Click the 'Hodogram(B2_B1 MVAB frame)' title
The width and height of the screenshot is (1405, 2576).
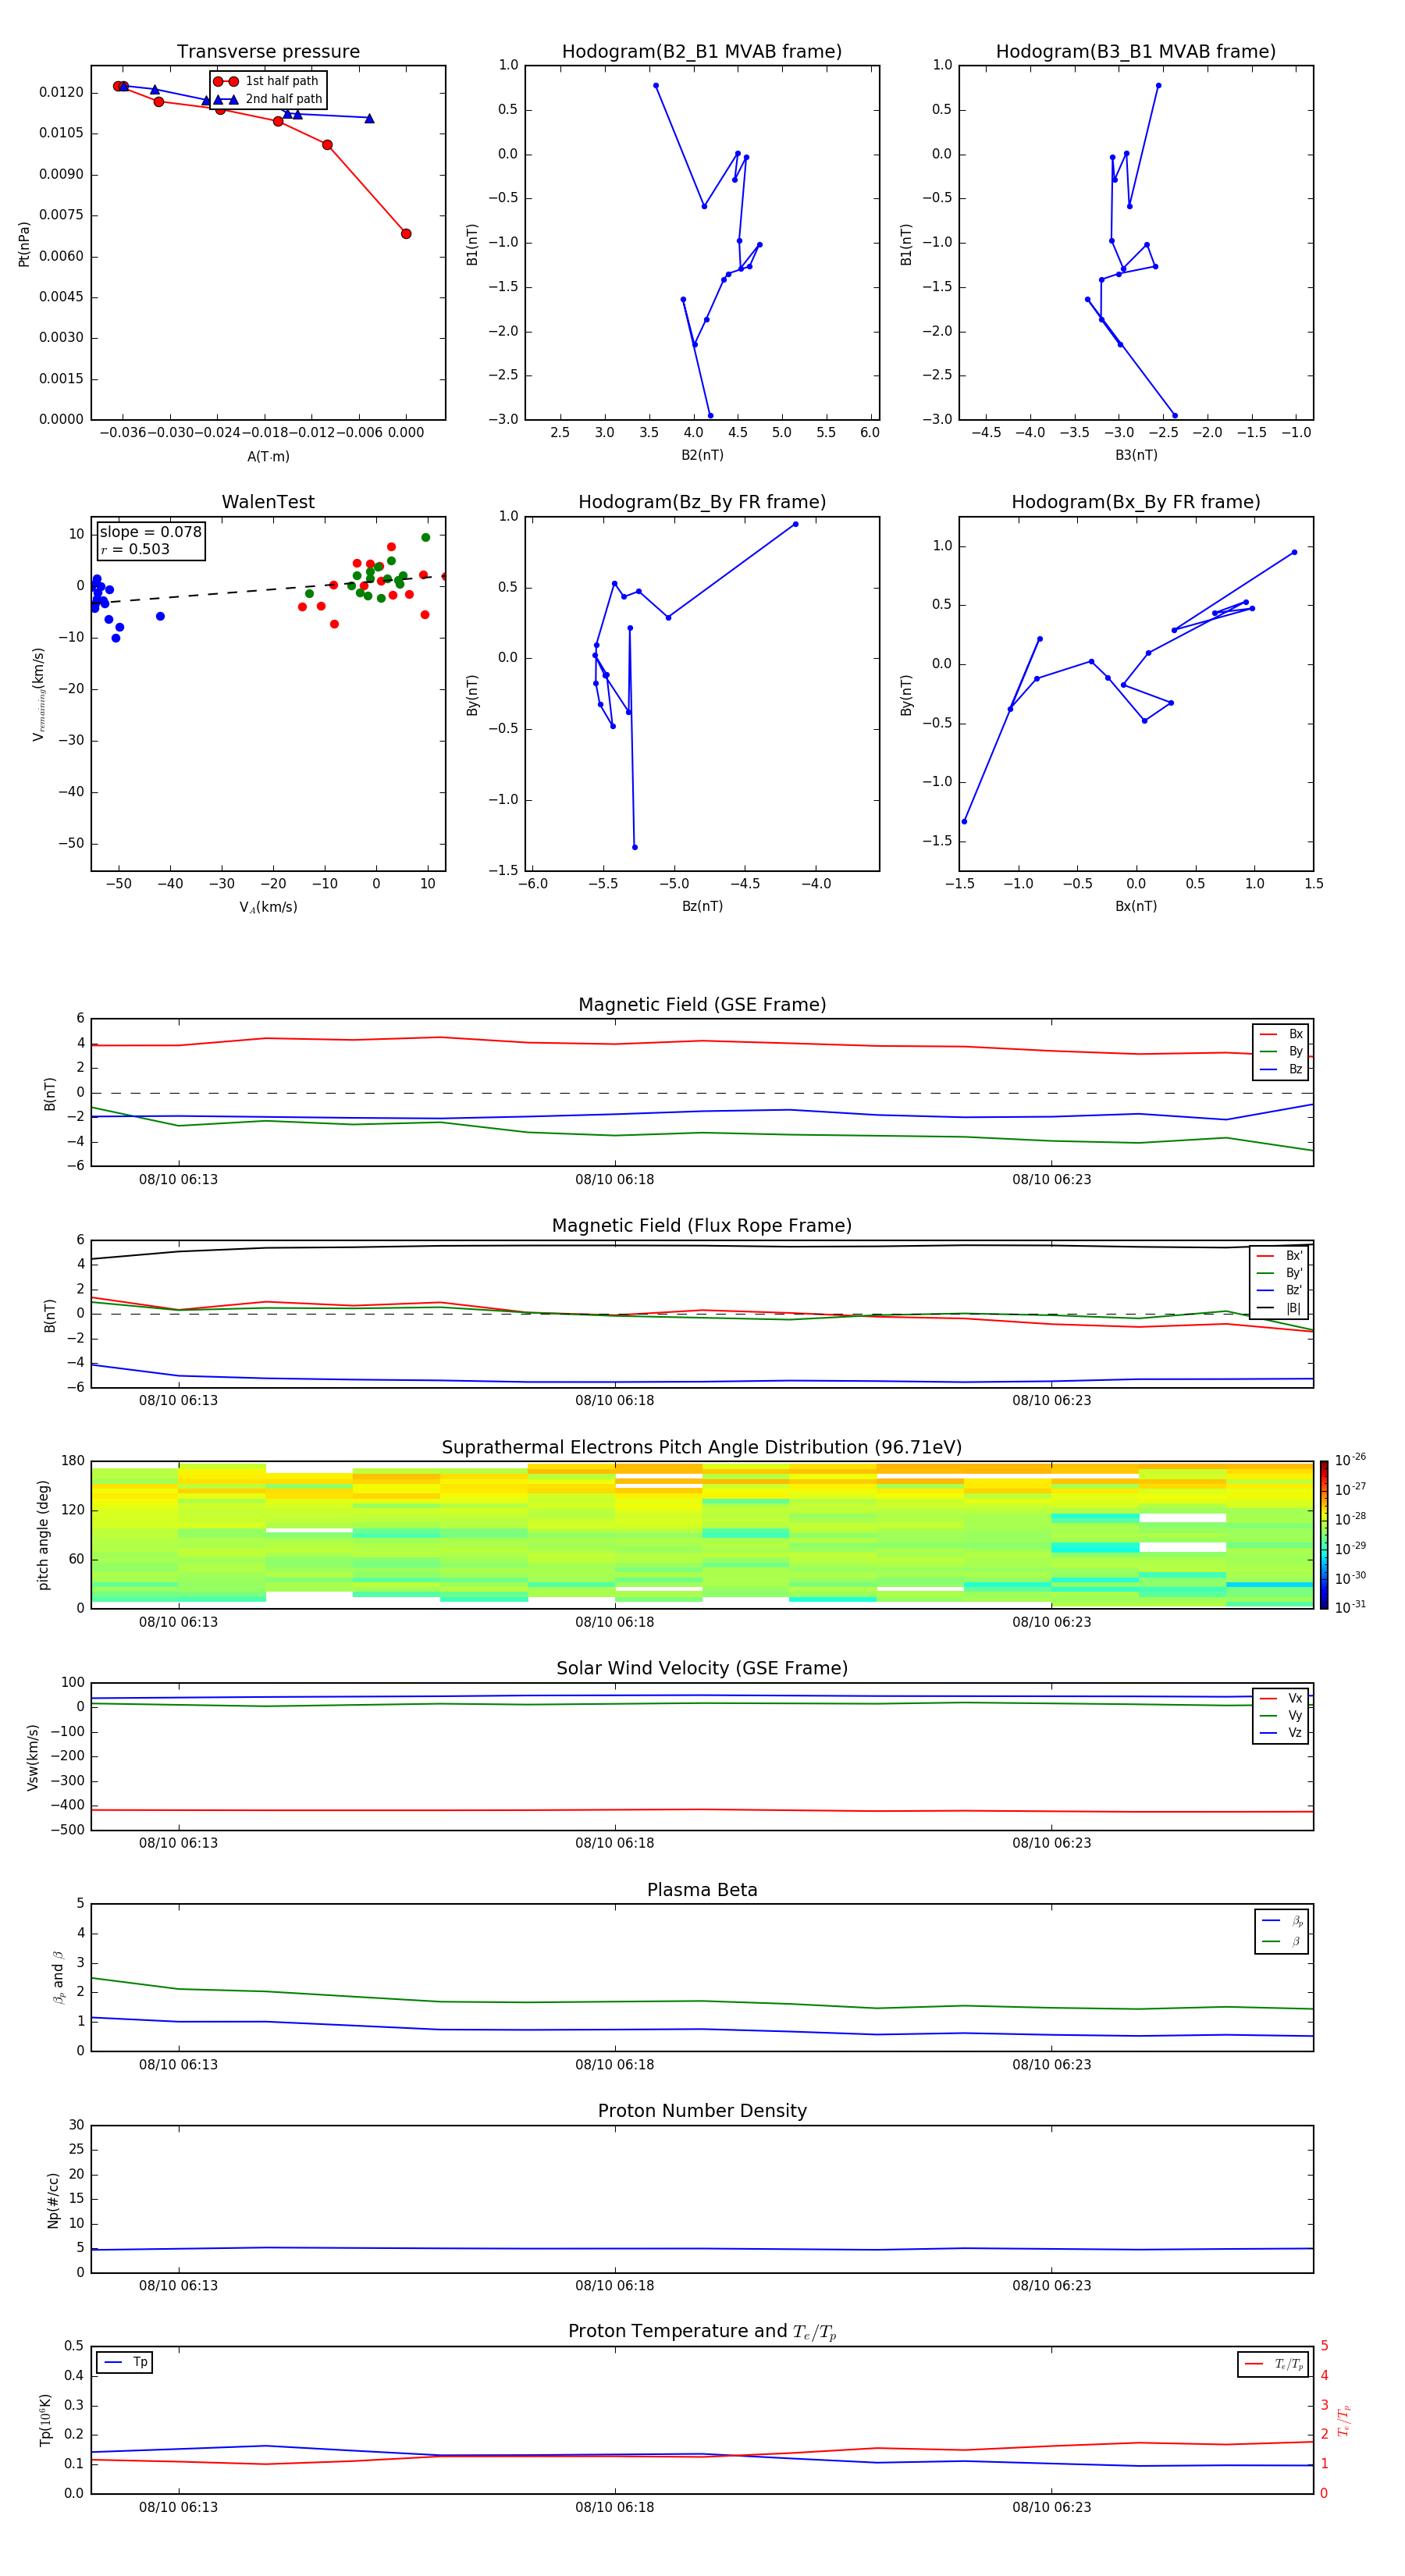point(701,51)
